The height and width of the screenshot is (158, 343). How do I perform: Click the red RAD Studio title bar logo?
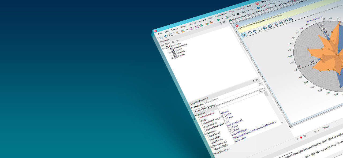click(155, 30)
